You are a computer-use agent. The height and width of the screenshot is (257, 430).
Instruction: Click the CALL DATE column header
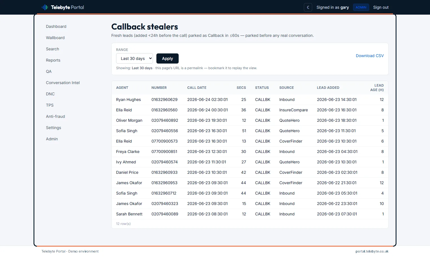197,88
